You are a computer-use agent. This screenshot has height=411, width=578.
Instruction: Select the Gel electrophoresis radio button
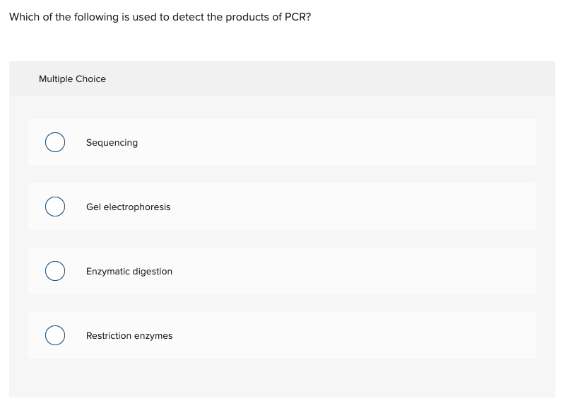pyautogui.click(x=55, y=207)
